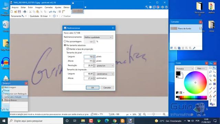The image size is (220, 124).
Task: Select the Color Picker eyedropper tool
Action: (x=214, y=92)
